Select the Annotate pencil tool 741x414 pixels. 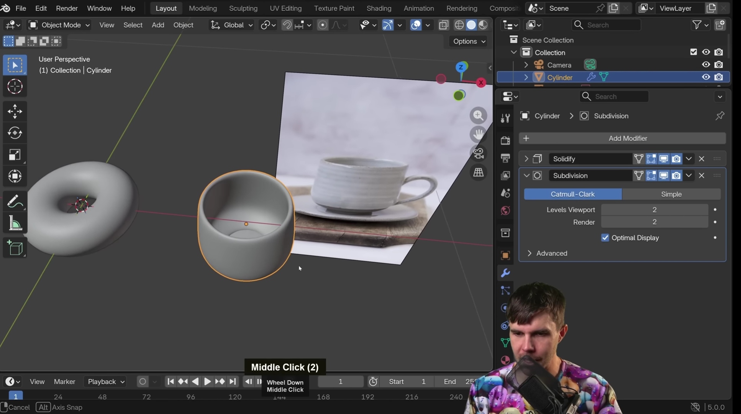pos(15,201)
